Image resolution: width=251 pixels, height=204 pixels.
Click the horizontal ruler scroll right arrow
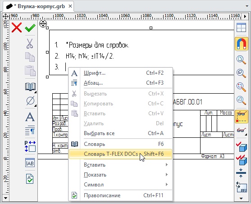tap(245, 16)
